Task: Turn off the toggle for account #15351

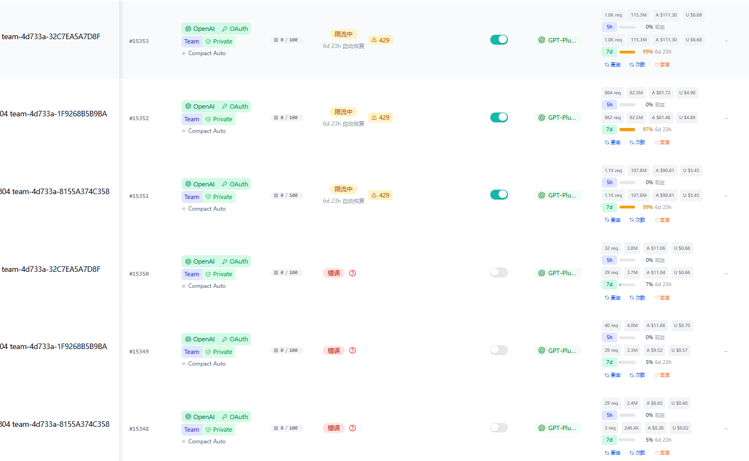Action: click(x=499, y=195)
